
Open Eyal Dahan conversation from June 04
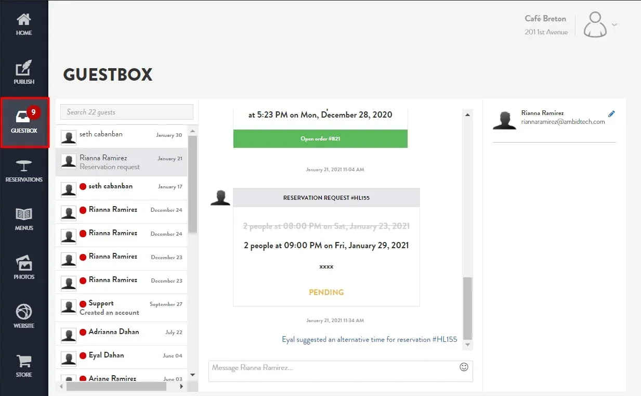tap(121, 357)
